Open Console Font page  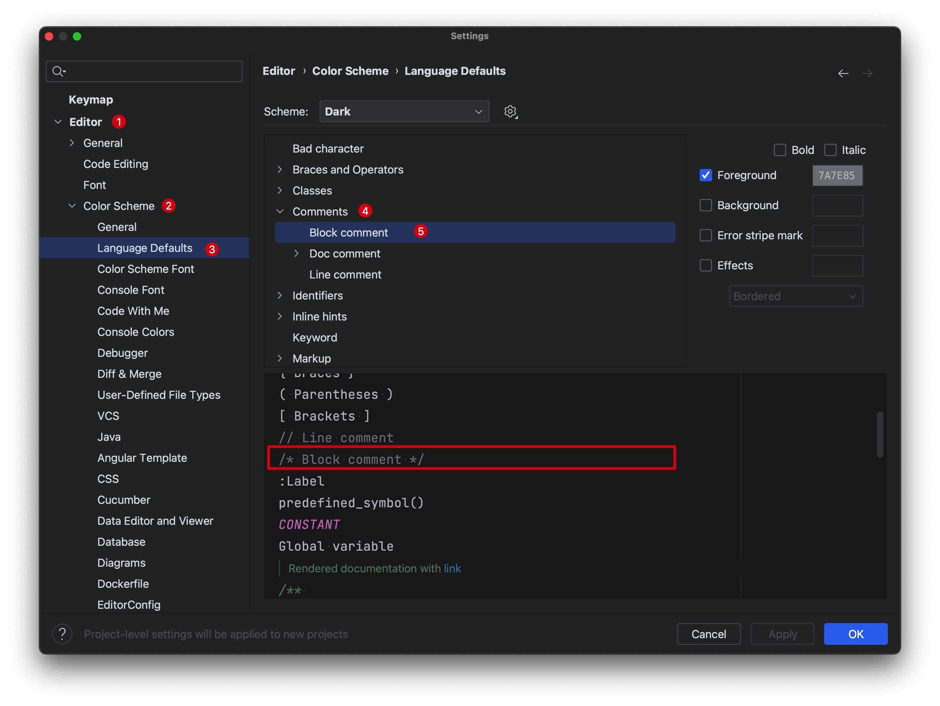(x=131, y=290)
